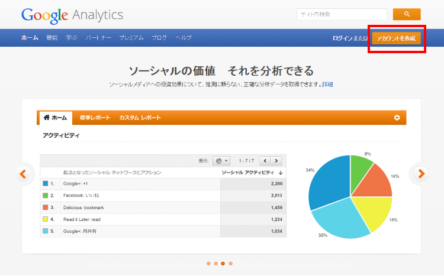Open the ヘルプ navigation item
The height and width of the screenshot is (276, 444).
[184, 38]
